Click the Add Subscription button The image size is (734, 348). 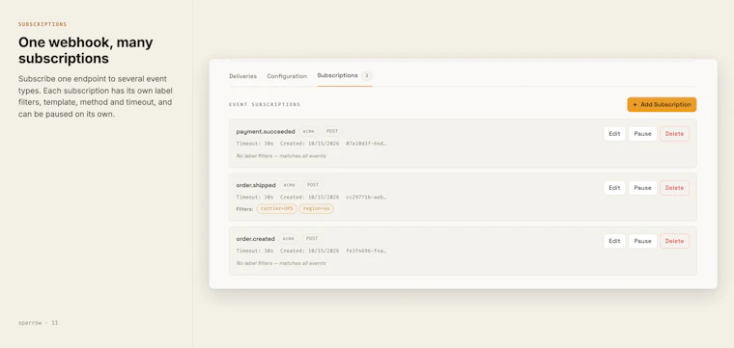(x=662, y=105)
